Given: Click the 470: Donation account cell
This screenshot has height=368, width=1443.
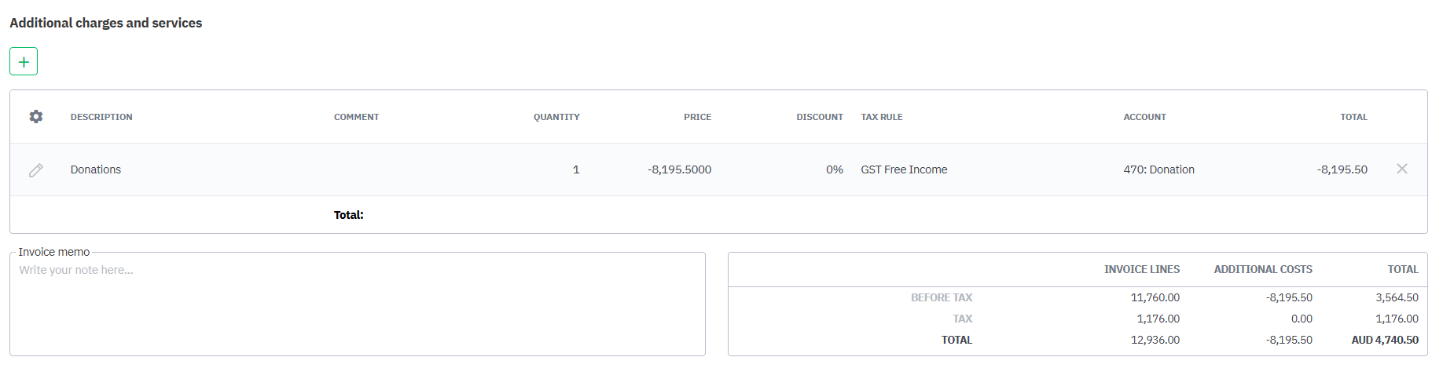Looking at the screenshot, I should [x=1158, y=169].
